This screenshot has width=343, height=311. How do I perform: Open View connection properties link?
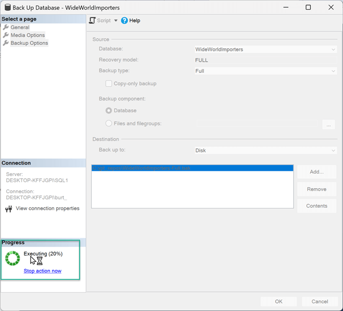[47, 209]
